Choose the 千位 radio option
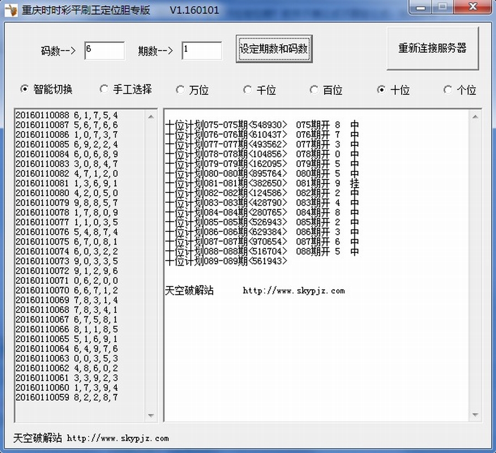This screenshot has width=496, height=453. [247, 90]
